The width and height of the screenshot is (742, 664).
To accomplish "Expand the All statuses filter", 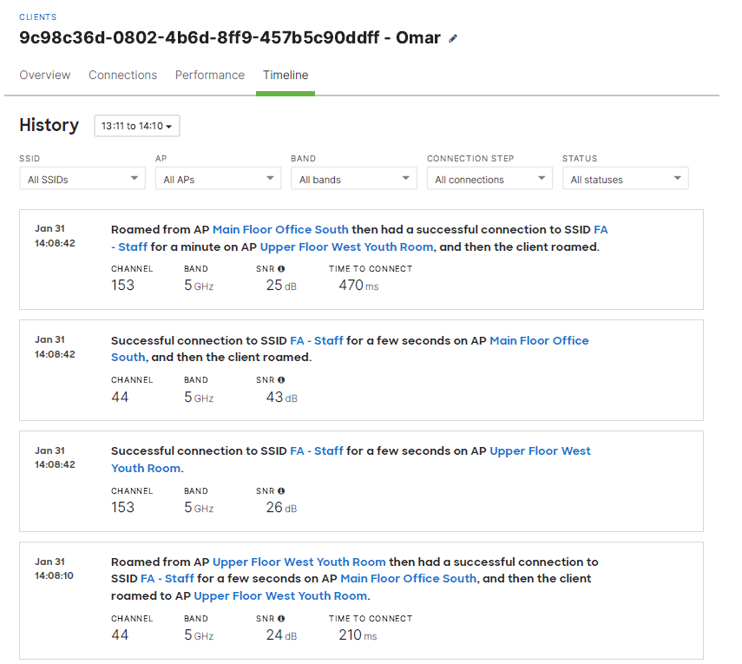I will point(625,179).
